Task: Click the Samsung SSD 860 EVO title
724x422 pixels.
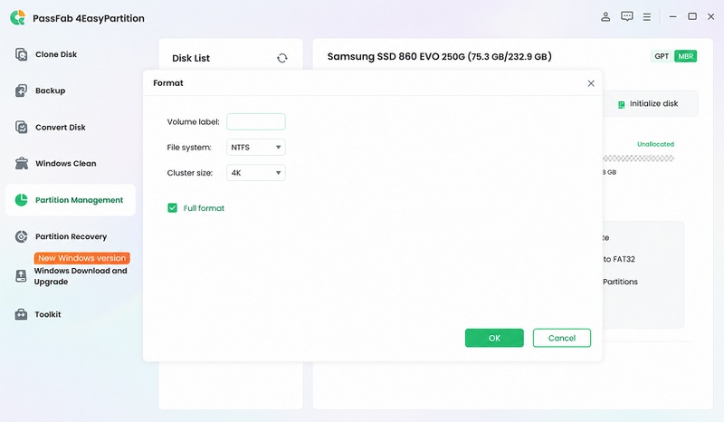Action: 439,57
